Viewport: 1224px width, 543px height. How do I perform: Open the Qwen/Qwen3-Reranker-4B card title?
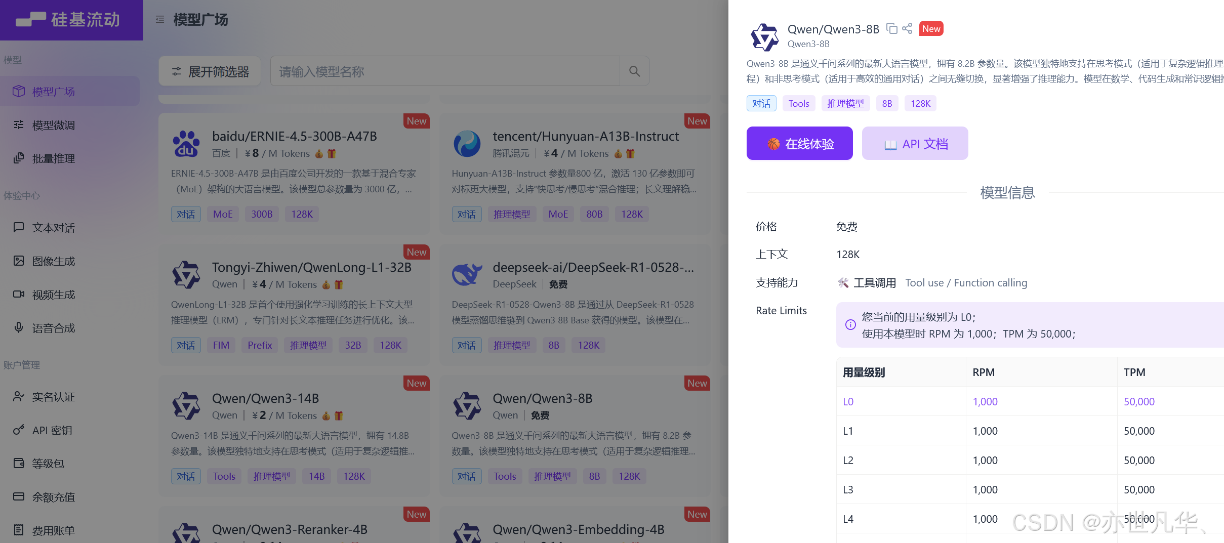tap(290, 529)
